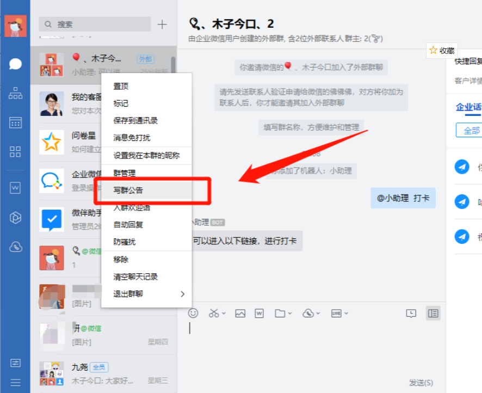Click the 收藏 star button
The width and height of the screenshot is (482, 393).
tap(442, 51)
